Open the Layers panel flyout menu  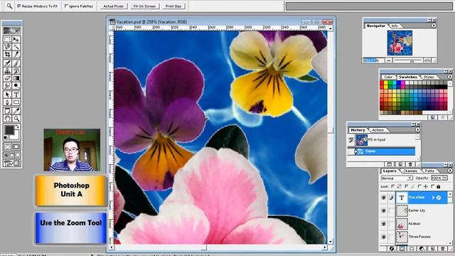pyautogui.click(x=450, y=171)
